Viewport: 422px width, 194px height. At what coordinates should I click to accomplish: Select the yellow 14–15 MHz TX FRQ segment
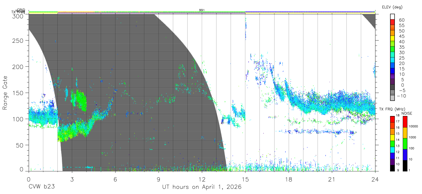tap(392, 138)
